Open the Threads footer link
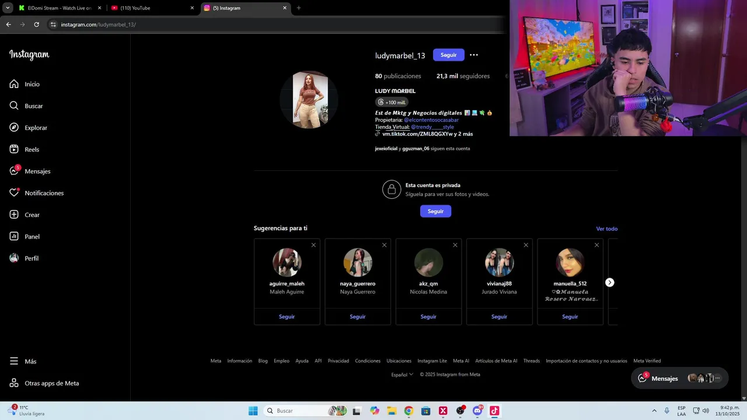 [532, 360]
